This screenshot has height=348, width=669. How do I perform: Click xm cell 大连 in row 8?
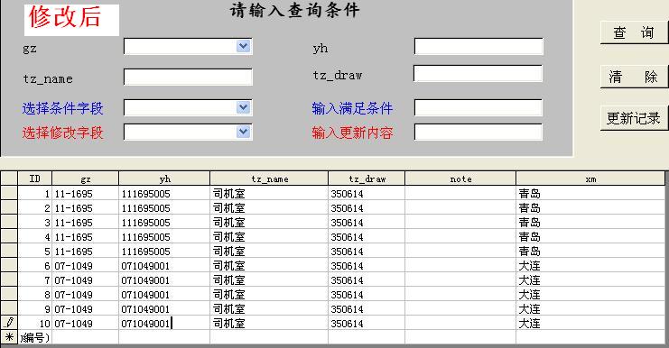tap(590, 294)
